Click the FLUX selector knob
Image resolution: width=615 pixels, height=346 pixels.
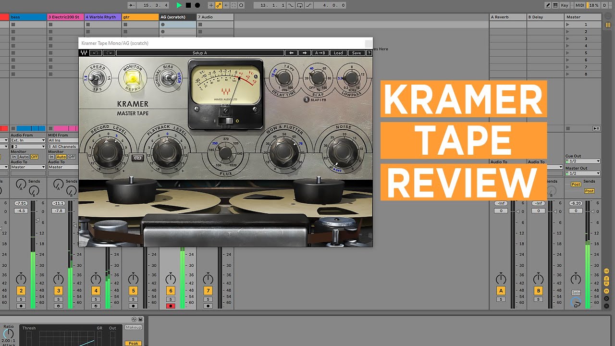[x=225, y=153]
